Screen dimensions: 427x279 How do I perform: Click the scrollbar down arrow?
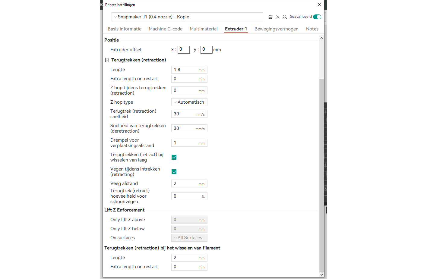pos(321,274)
